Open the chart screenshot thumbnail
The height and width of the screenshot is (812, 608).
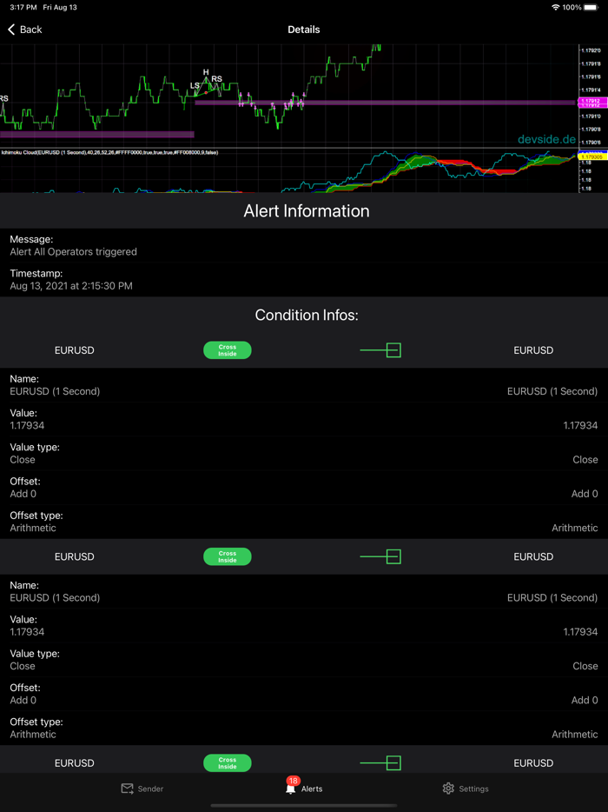click(x=304, y=118)
